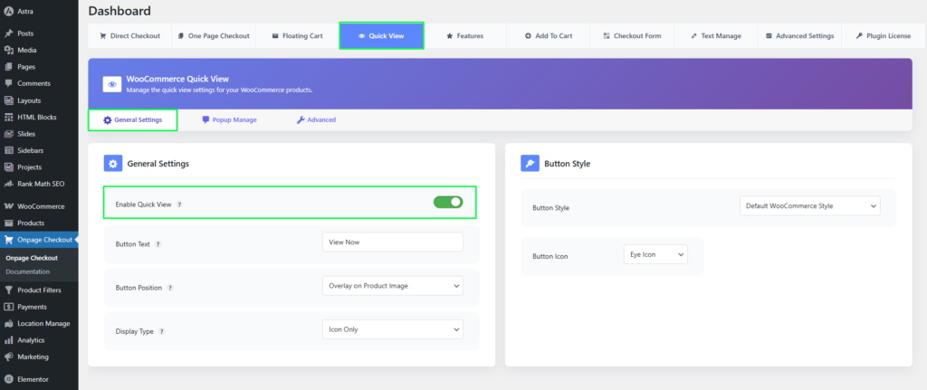
Task: Click the Button Position help icon
Action: click(170, 288)
